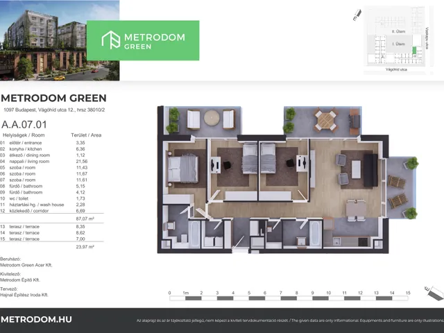Click the Metrodom Green house logo icon
The image size is (444, 333).
(111, 40)
